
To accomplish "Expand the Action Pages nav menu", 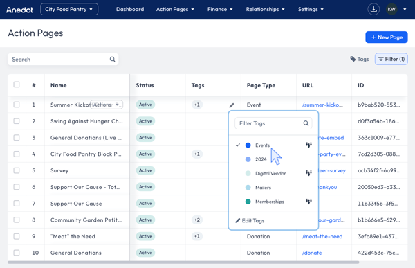I will (x=175, y=9).
